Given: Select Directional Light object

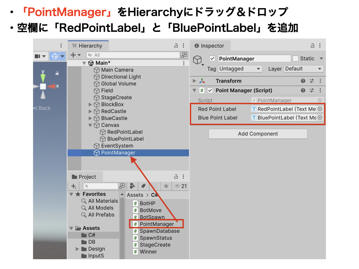Looking at the screenshot, I should pos(121,77).
